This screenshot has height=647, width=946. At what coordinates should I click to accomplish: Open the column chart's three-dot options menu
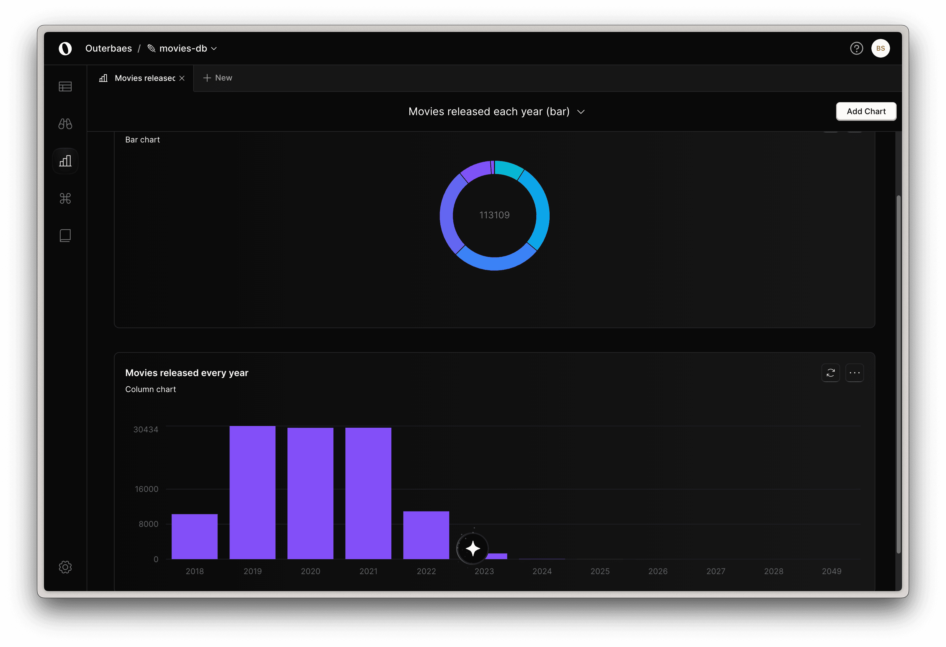(854, 372)
